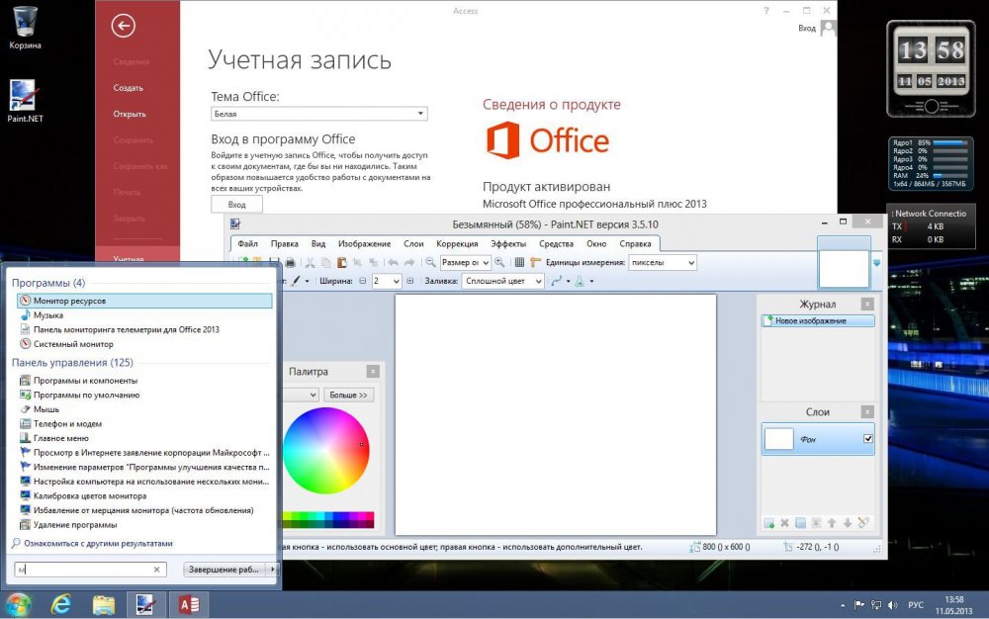Image resolution: width=989 pixels, height=619 pixels.
Task: Open the Правка menu in Paint.NET
Action: point(285,243)
